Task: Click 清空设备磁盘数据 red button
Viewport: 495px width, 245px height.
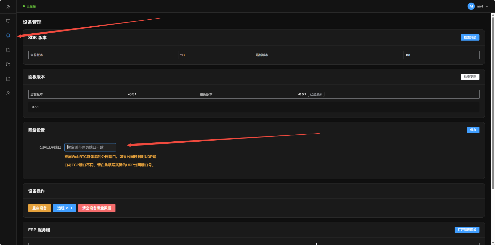Action: pos(97,208)
